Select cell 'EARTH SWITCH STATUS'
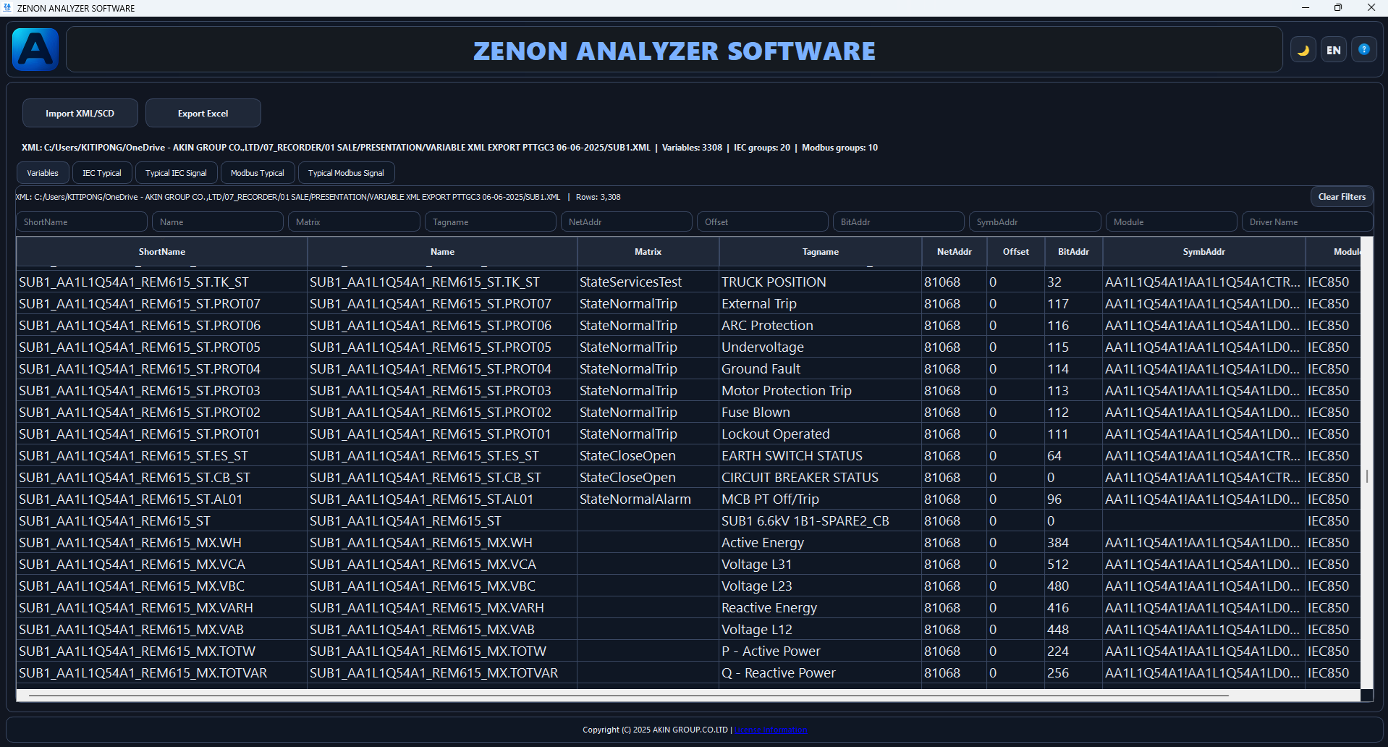This screenshot has height=747, width=1388. pos(821,456)
